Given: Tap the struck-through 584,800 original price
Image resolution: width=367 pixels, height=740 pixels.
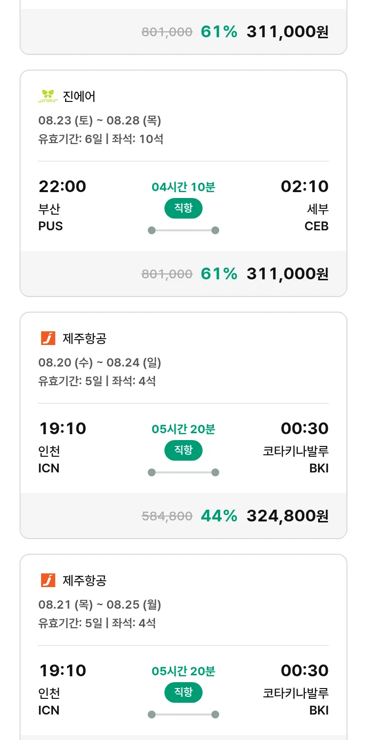Looking at the screenshot, I should pos(167,516).
